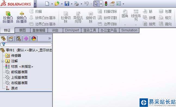The height and width of the screenshot is (107, 176).
Task: Click the 拔模 draft tool
Action: tap(149, 18)
